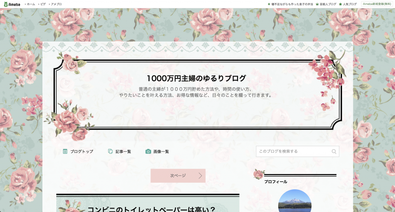
Task: Click the 画像一覧 camera icon
Action: [148, 152]
